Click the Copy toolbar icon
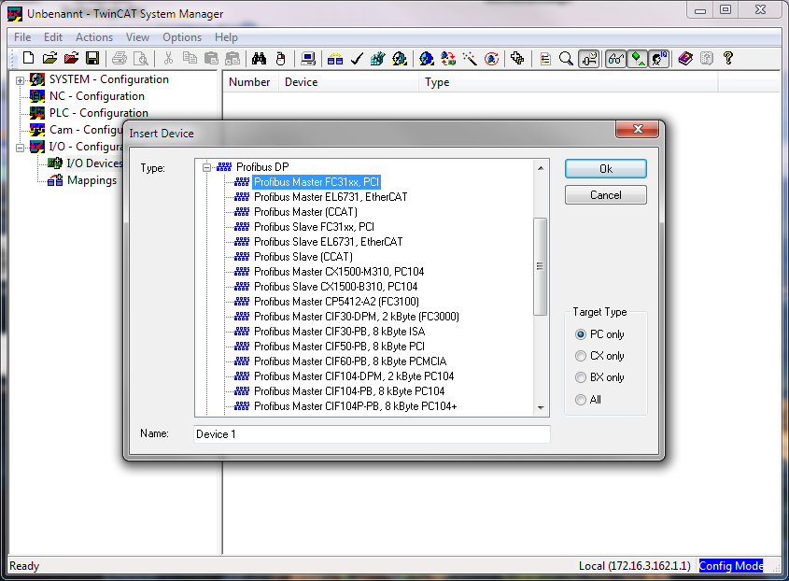Viewport: 789px width, 581px height. coord(190,59)
